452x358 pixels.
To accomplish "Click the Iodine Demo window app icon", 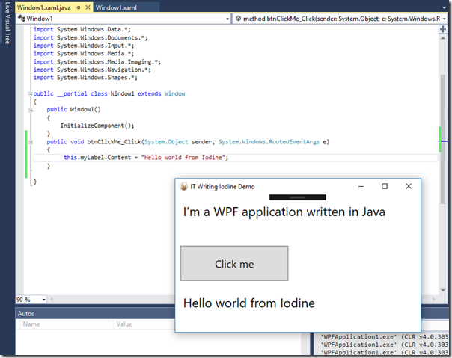I will [x=183, y=186].
